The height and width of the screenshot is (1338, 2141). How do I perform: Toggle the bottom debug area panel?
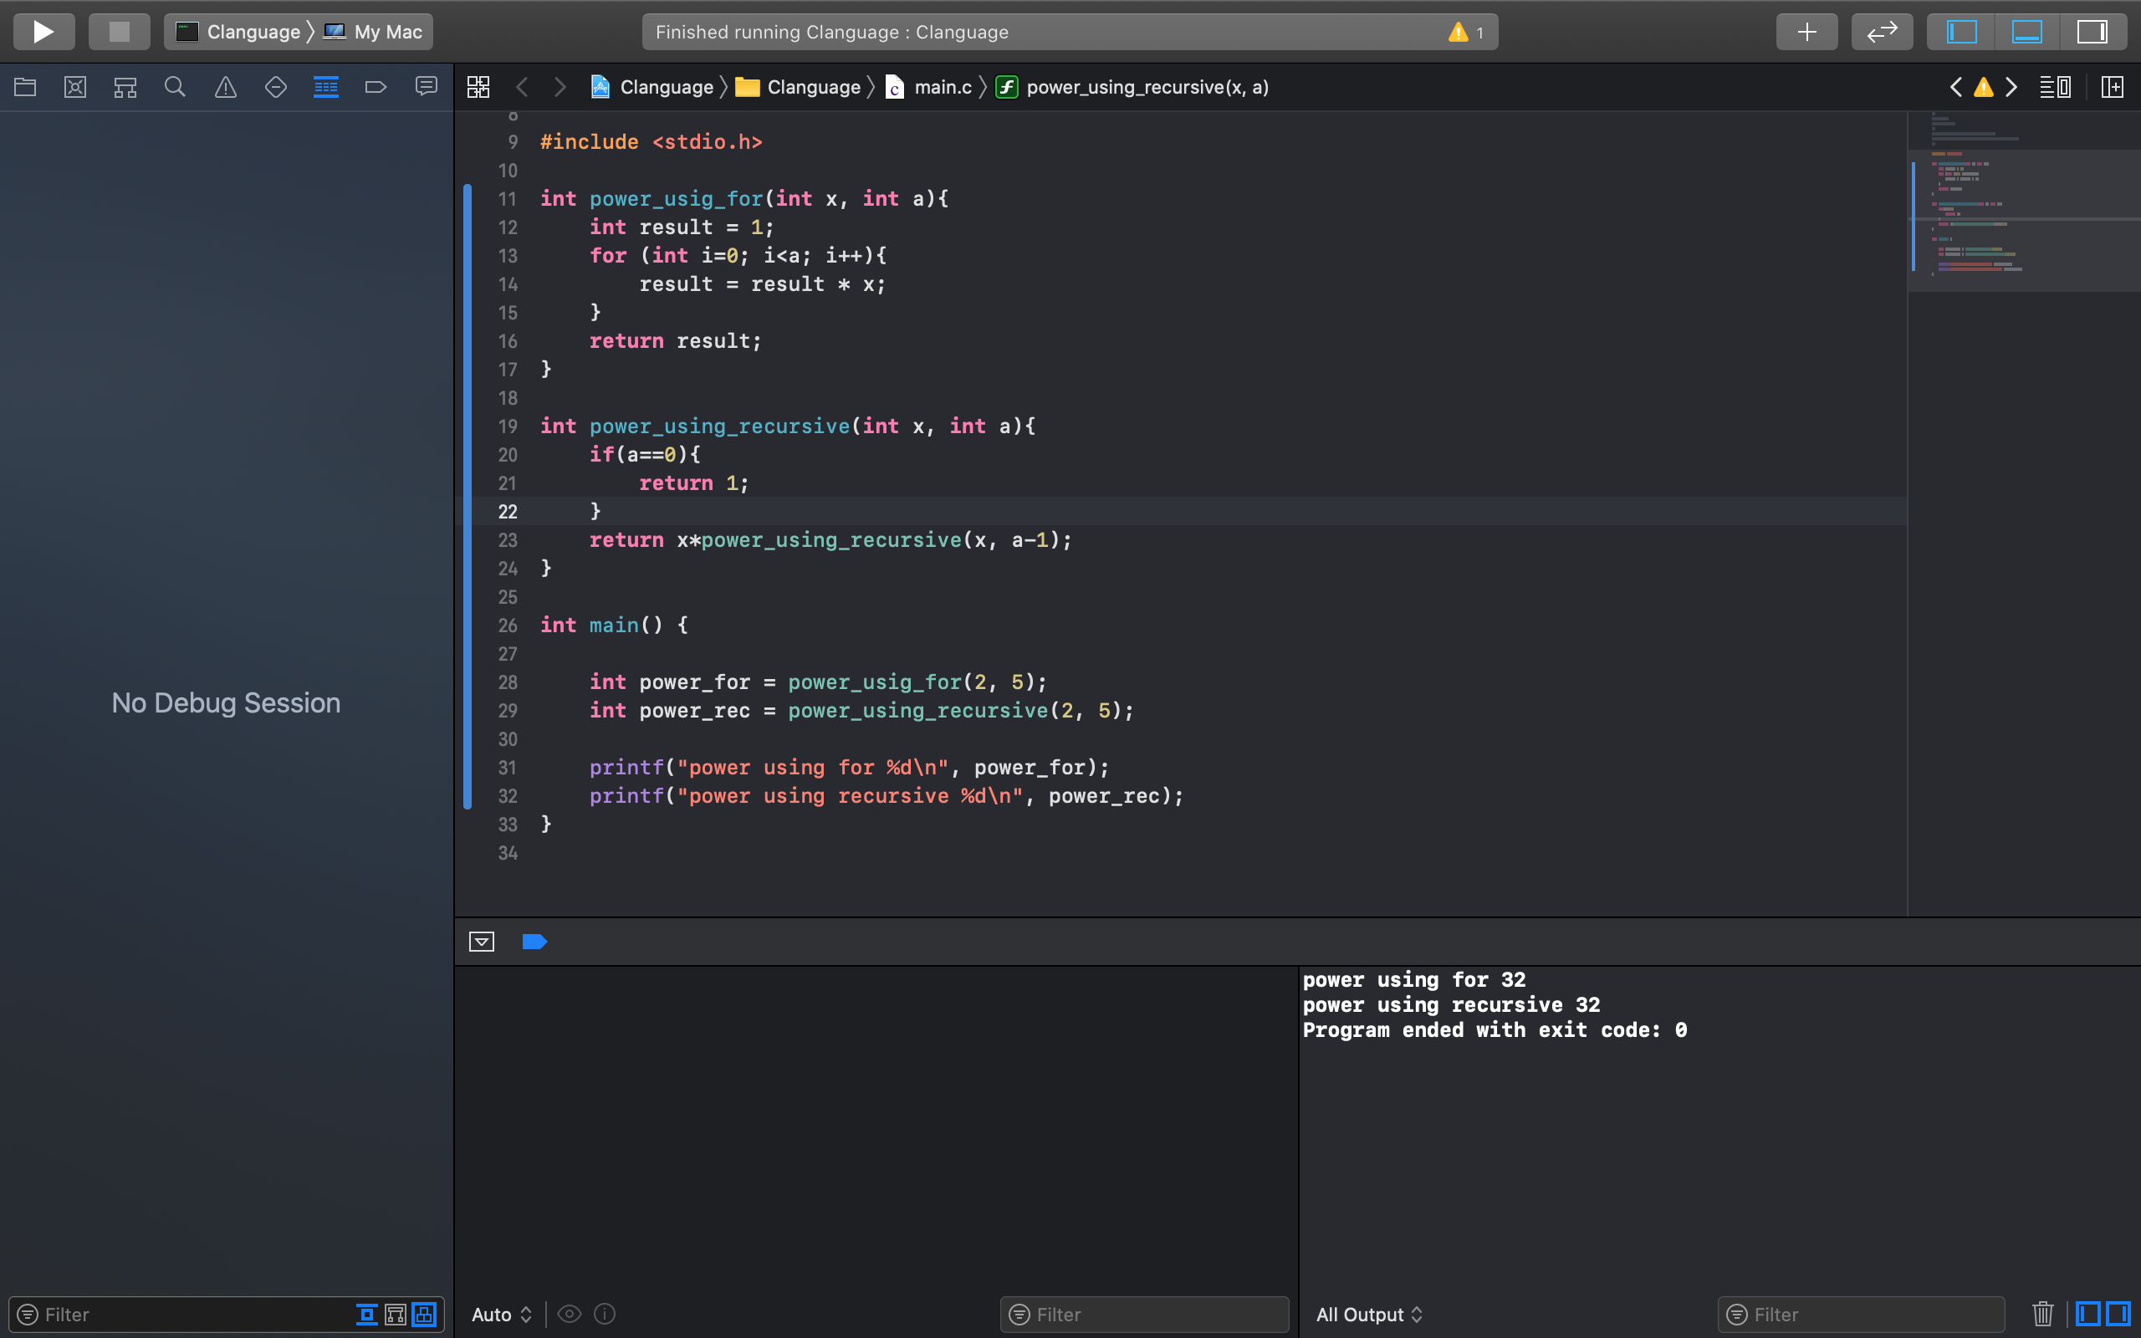(x=2027, y=32)
